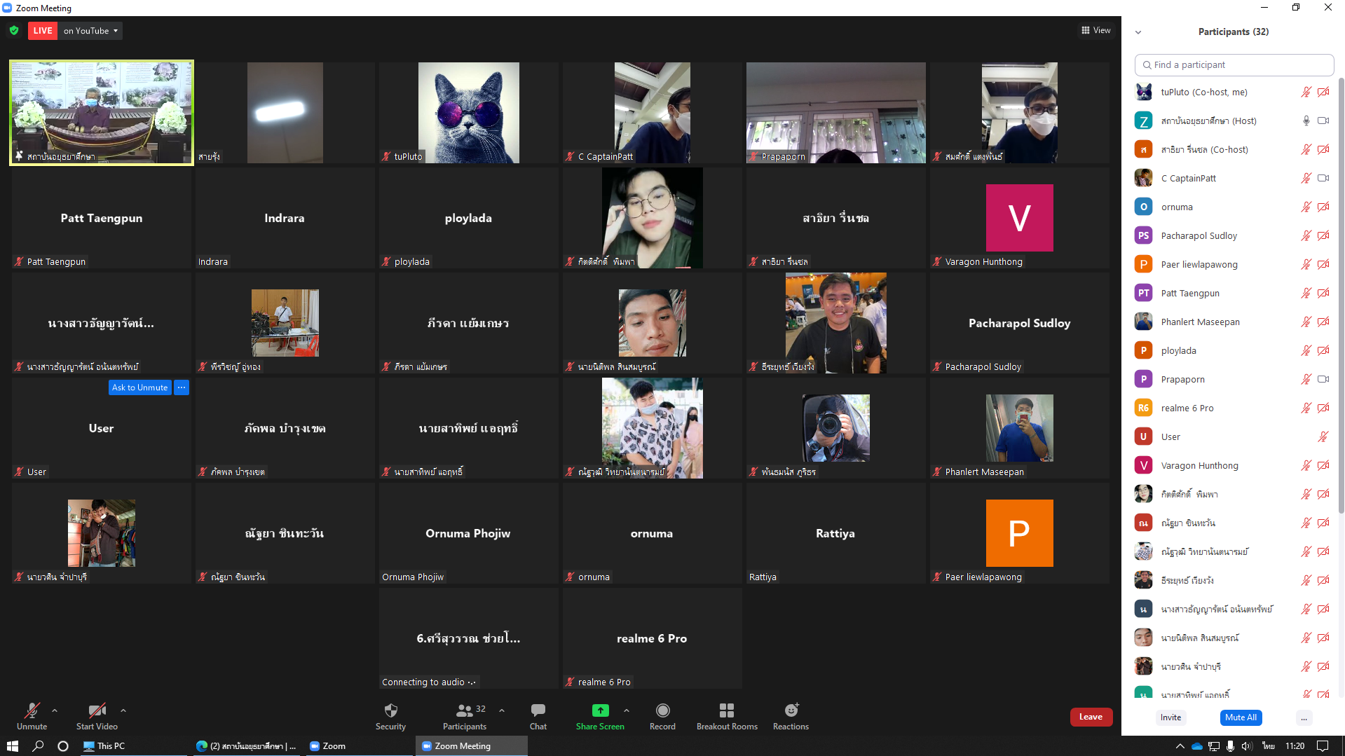Click the View grid layout button
1345x756 pixels.
(x=1096, y=30)
